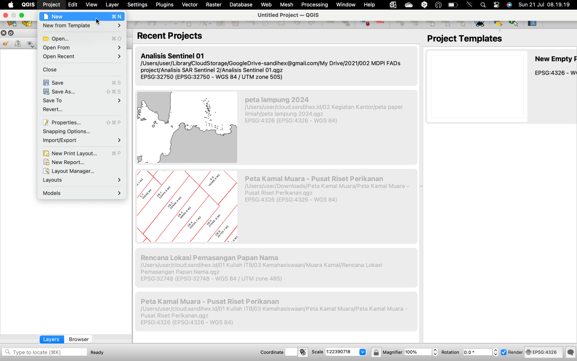Open the Processing menu in menu bar

point(315,4)
